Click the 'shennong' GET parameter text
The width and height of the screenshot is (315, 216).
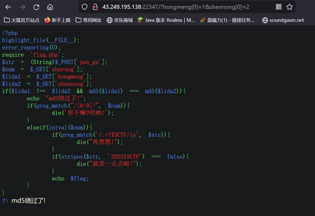click(x=71, y=84)
